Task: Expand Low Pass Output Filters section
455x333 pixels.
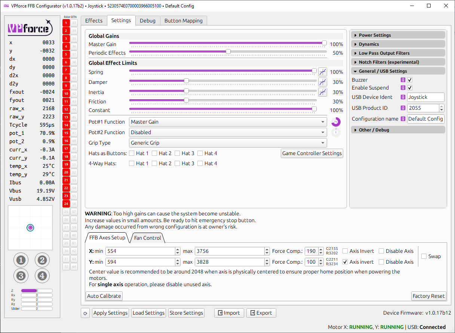Action: tap(398, 53)
